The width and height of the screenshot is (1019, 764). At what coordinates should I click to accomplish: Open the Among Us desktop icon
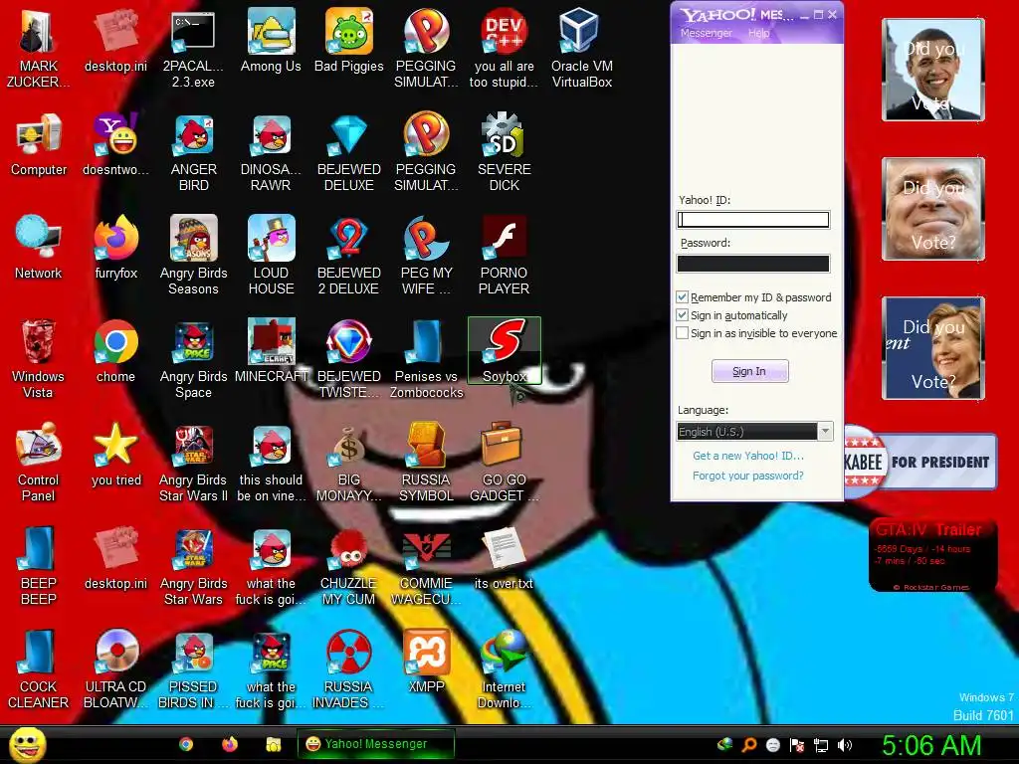coord(271,40)
